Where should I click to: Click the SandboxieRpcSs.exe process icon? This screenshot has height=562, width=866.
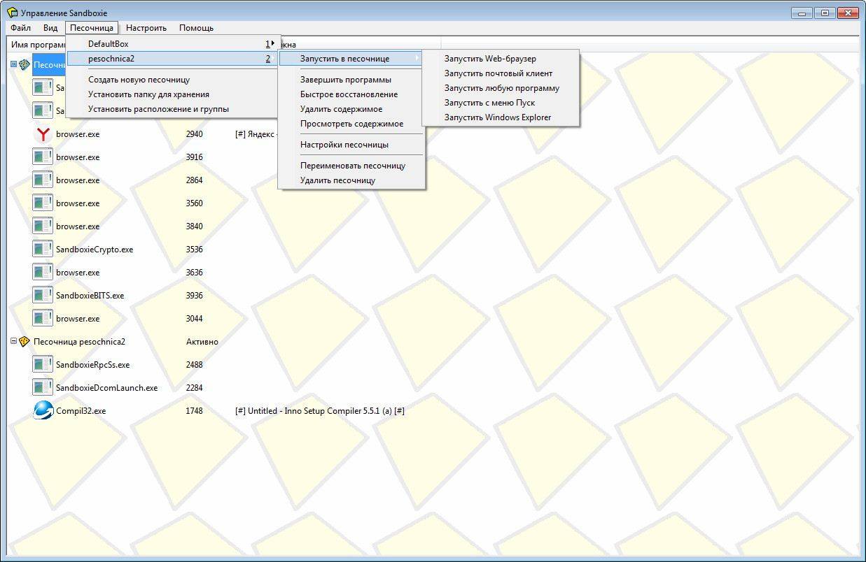[43, 365]
